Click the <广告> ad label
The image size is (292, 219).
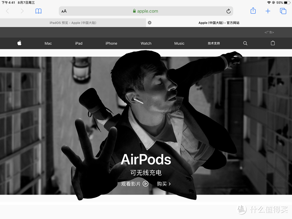point(269,32)
